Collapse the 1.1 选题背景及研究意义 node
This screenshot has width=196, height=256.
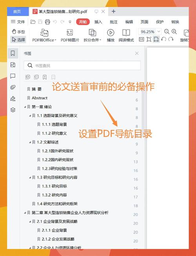pyautogui.click(x=30, y=115)
